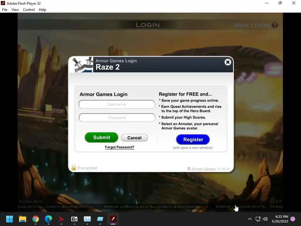Show hidden tray icons chevron

pos(250,219)
